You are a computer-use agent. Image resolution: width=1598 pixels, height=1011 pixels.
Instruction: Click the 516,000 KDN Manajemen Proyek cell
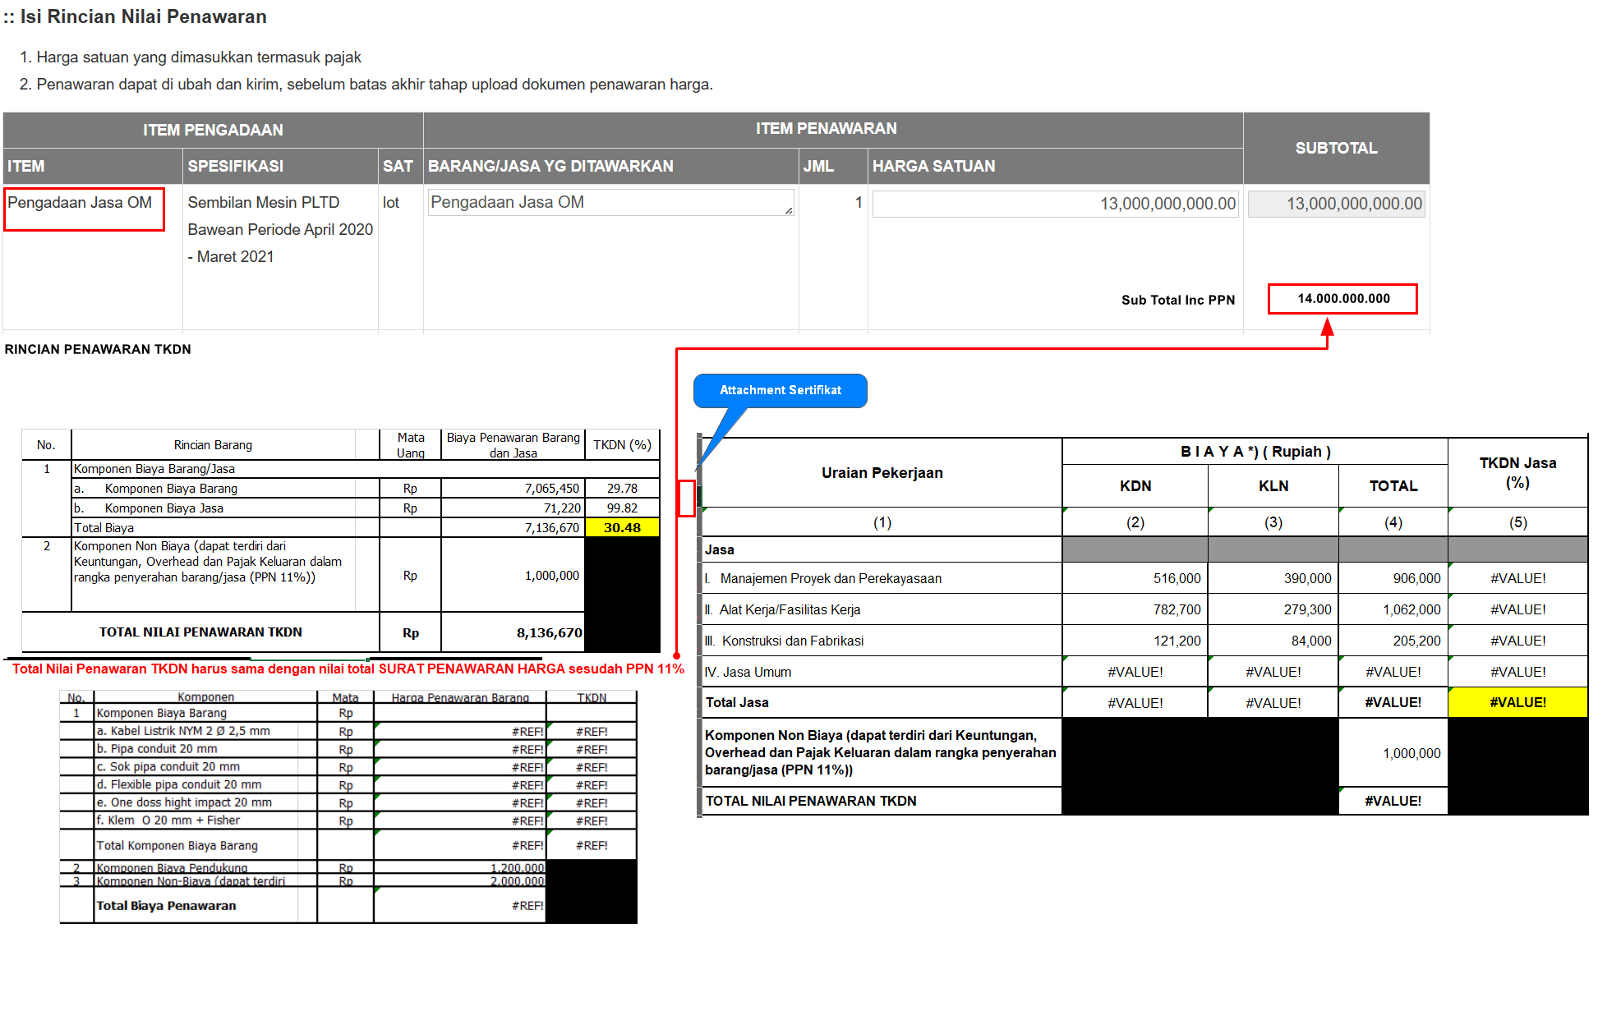tap(1176, 579)
